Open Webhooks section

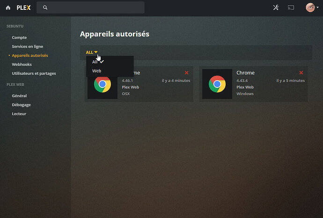[22, 65]
